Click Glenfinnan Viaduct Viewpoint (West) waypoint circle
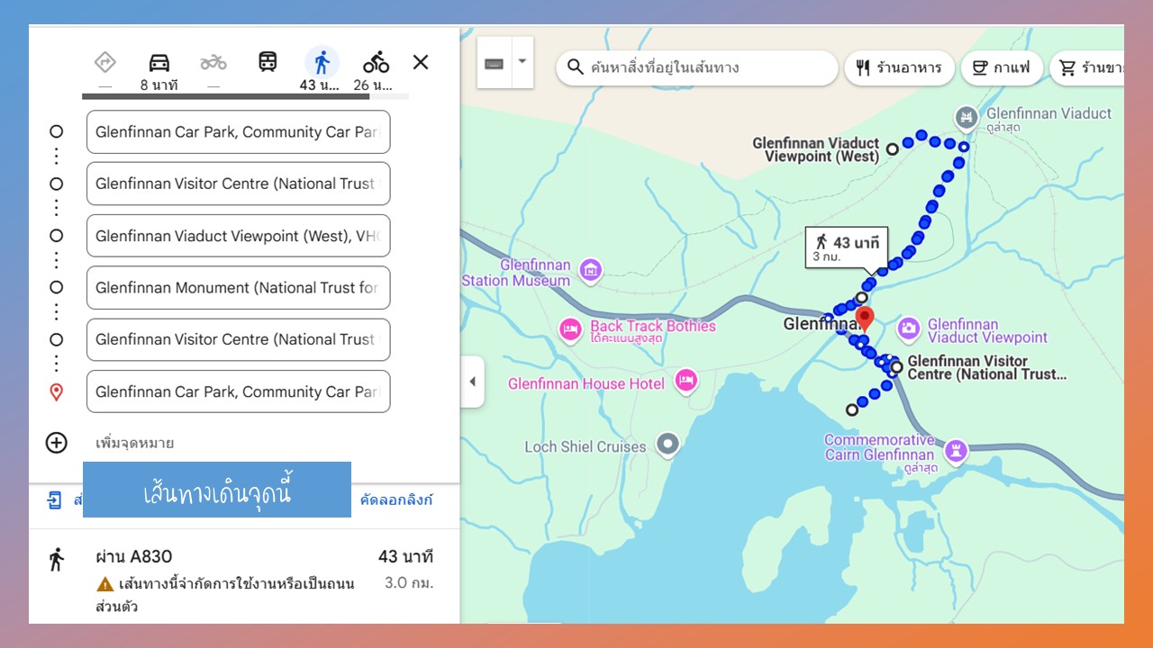The width and height of the screenshot is (1153, 648). (x=893, y=149)
